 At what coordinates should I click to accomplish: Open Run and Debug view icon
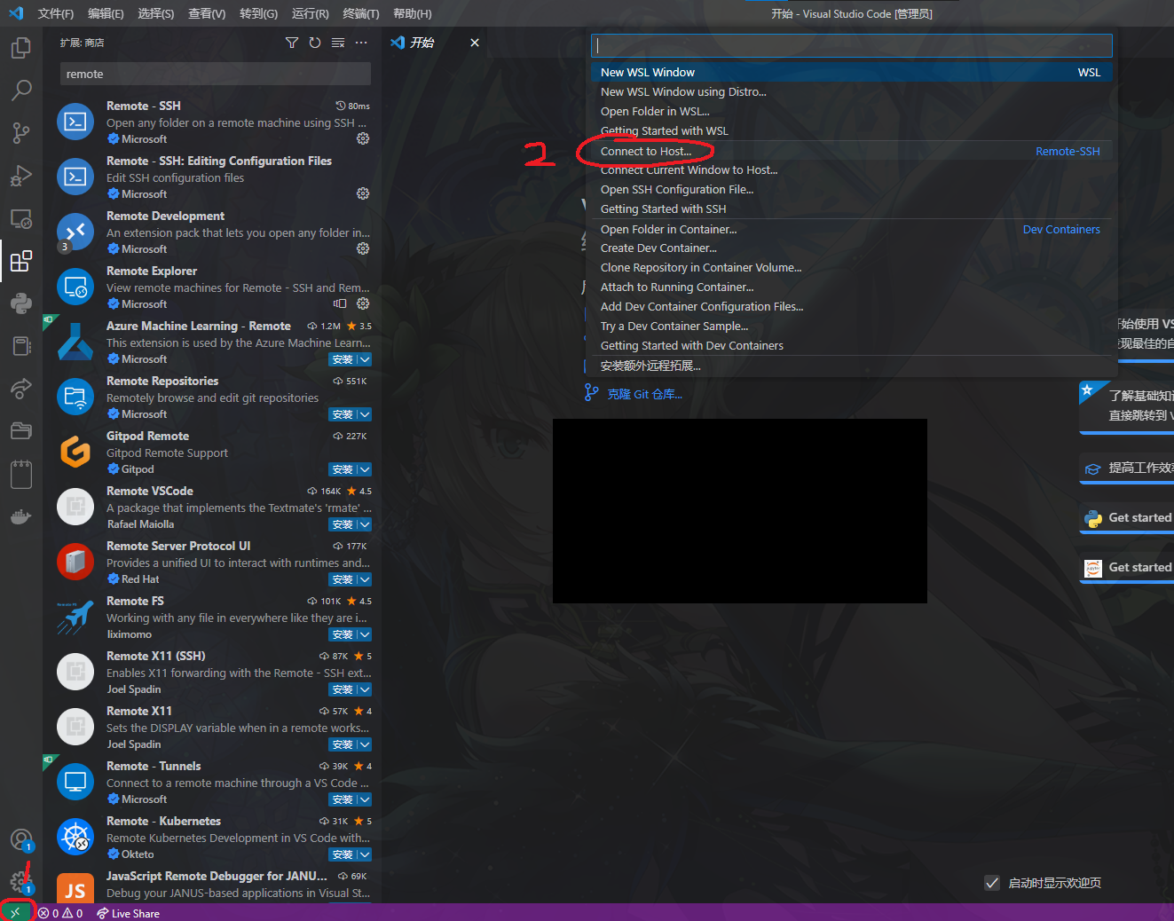(21, 176)
